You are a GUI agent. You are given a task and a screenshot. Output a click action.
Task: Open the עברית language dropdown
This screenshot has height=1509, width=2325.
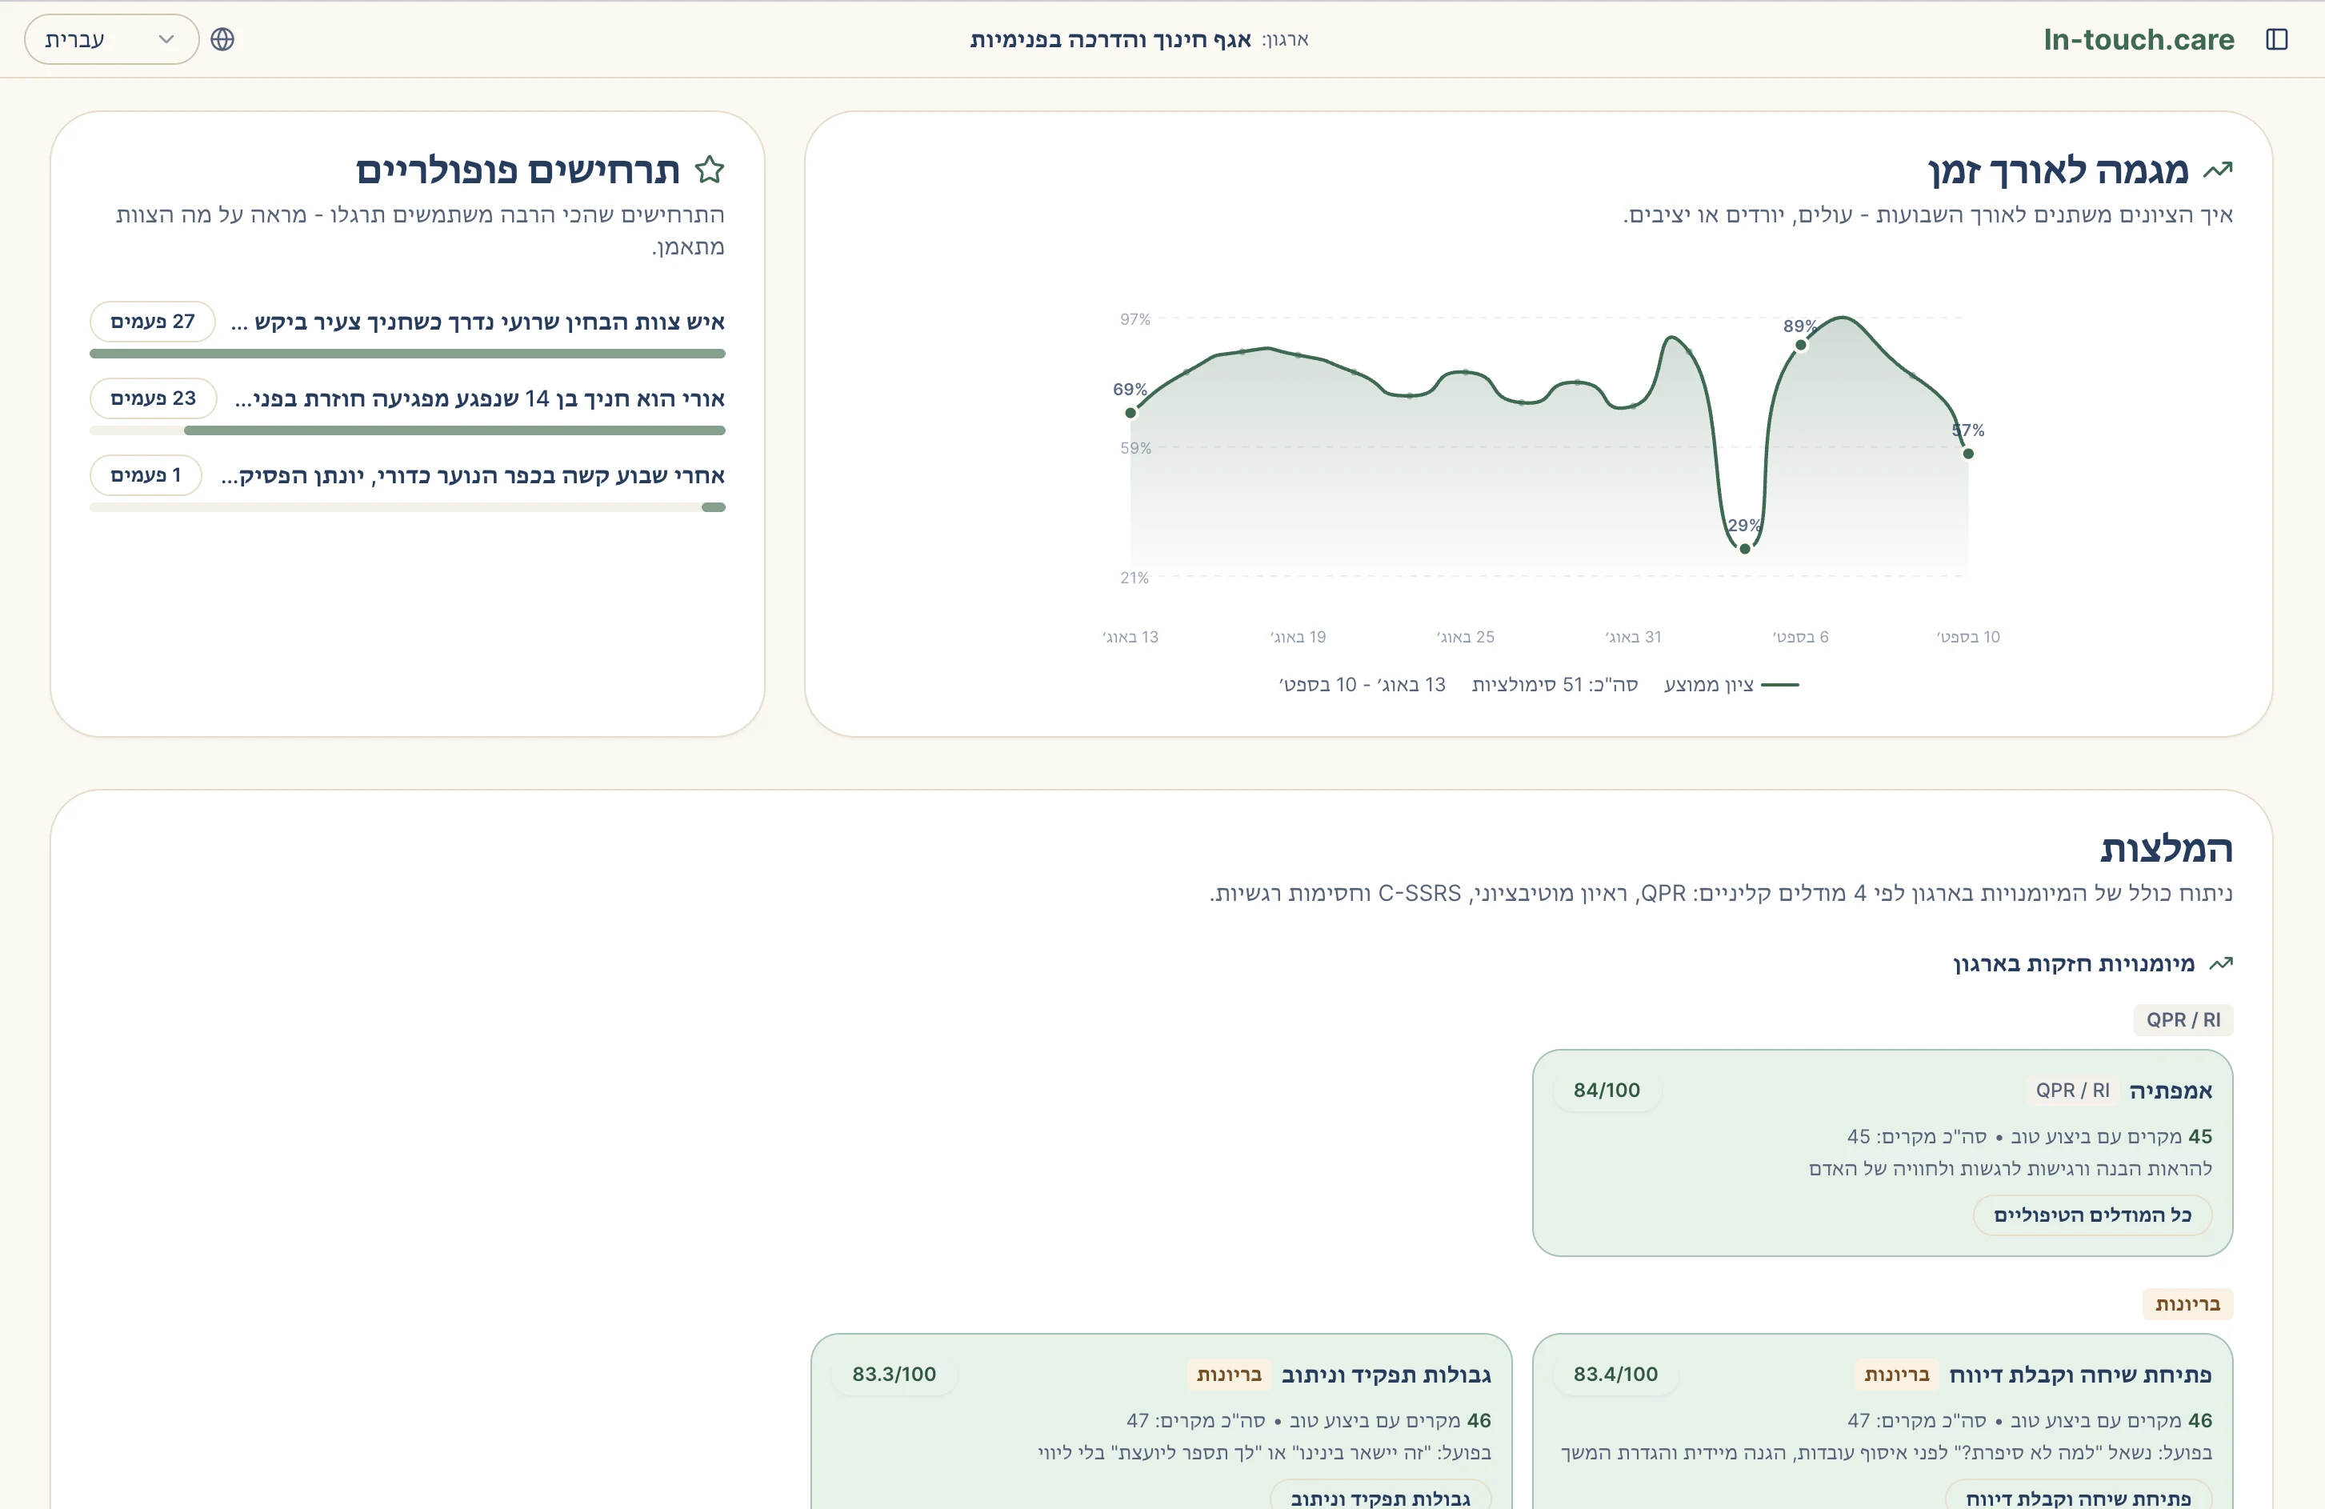click(x=111, y=39)
